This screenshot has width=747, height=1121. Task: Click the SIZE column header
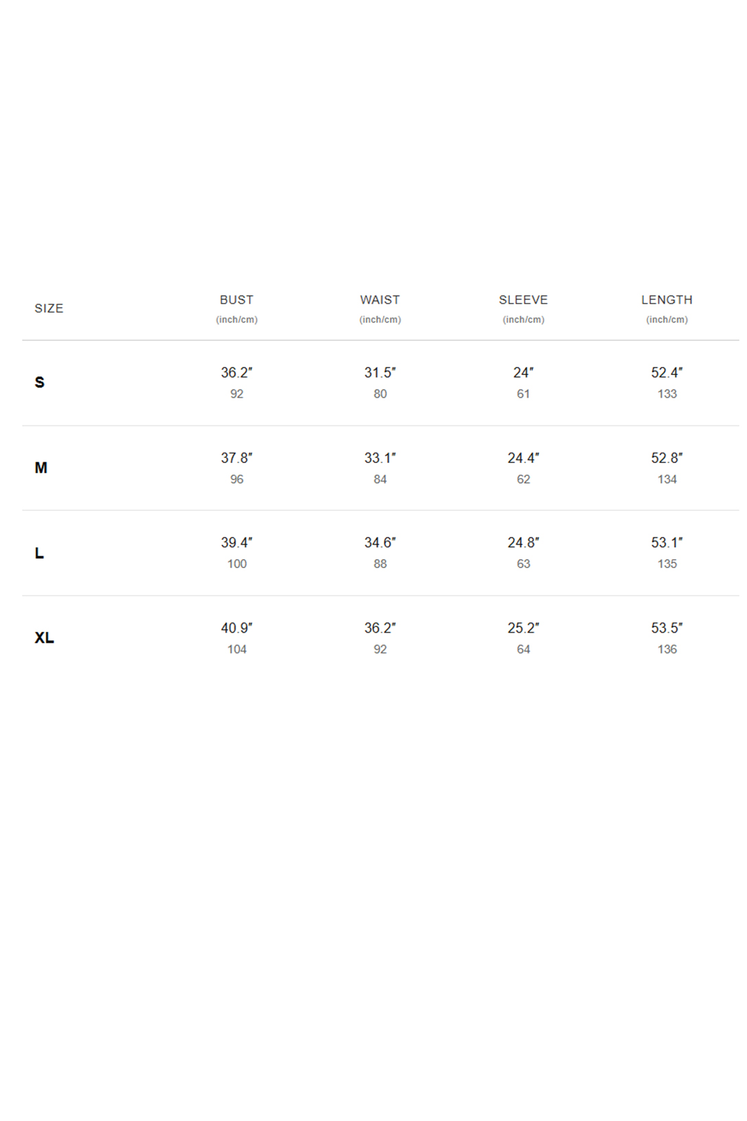pos(49,308)
